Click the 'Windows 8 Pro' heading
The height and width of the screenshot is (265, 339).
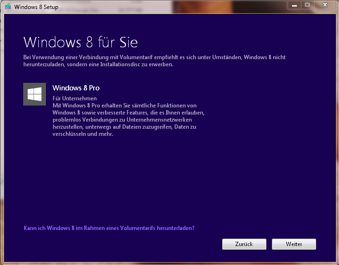tap(76, 88)
